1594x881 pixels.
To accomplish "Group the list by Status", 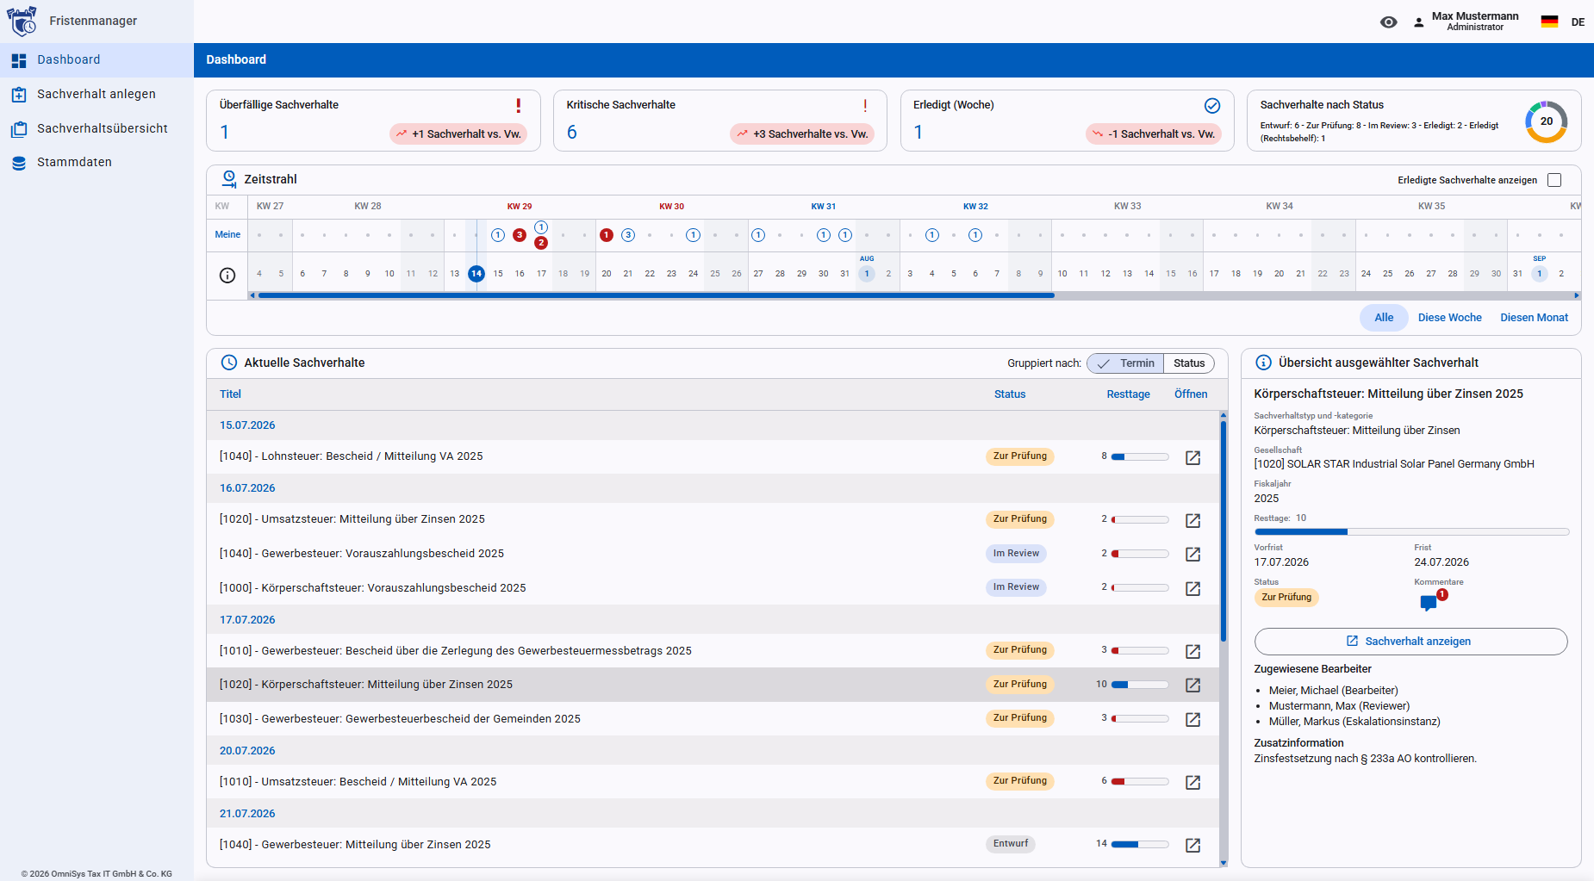I will tap(1189, 363).
